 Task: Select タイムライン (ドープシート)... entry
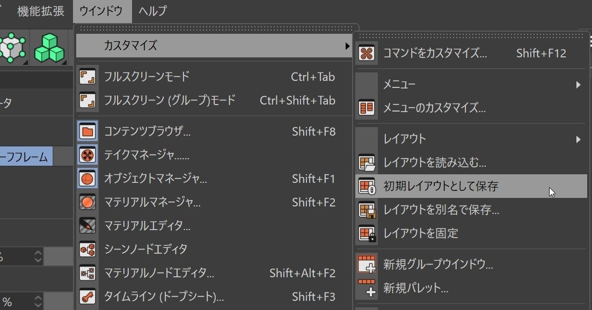coord(214,297)
